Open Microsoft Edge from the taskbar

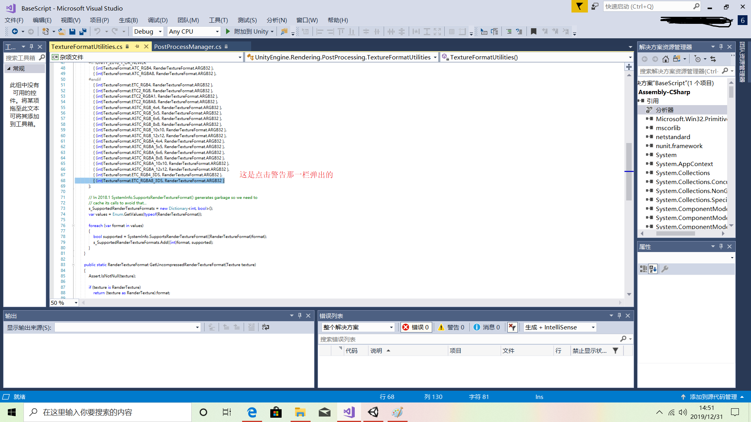click(252, 412)
